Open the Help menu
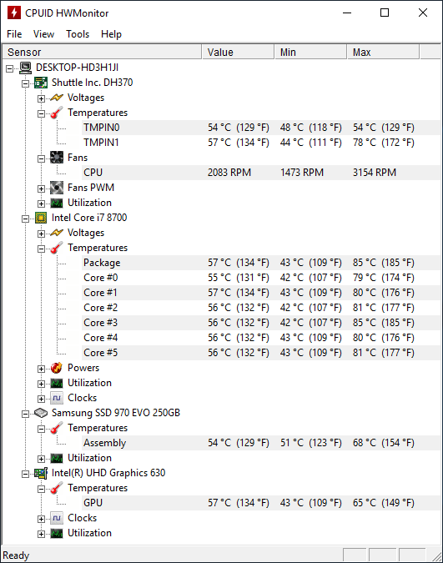 click(x=112, y=34)
